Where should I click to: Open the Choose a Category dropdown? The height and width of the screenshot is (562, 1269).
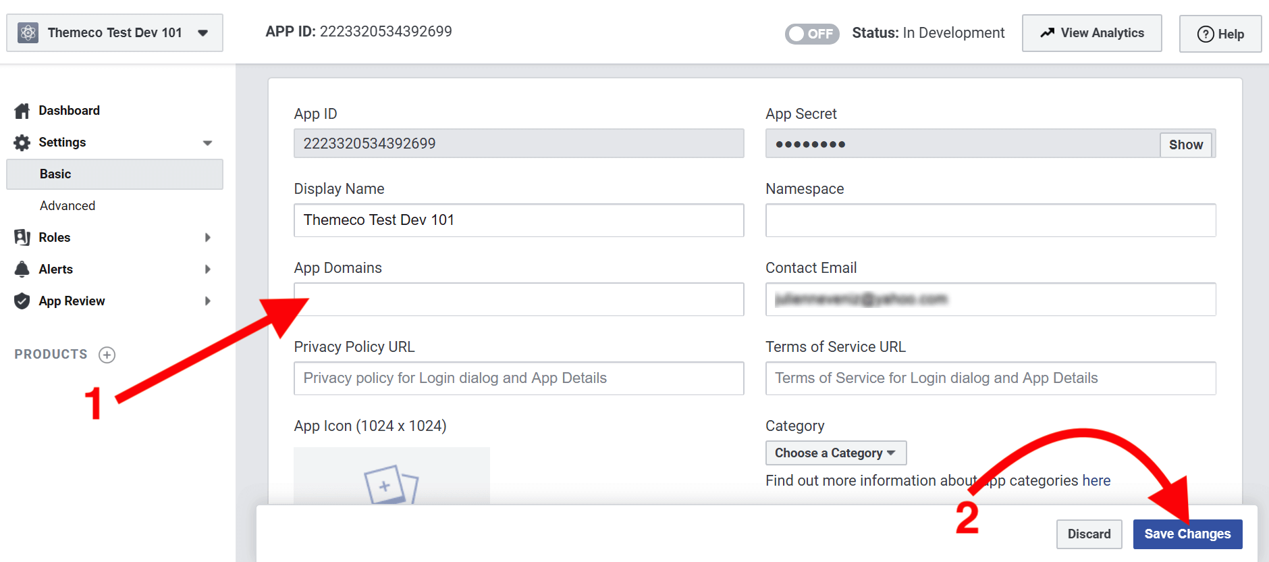point(836,453)
